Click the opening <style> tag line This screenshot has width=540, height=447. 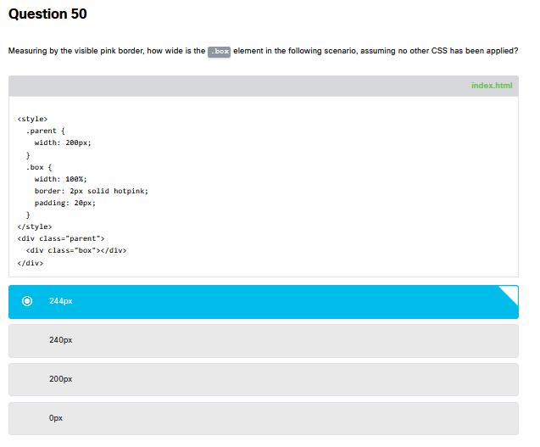(x=32, y=119)
